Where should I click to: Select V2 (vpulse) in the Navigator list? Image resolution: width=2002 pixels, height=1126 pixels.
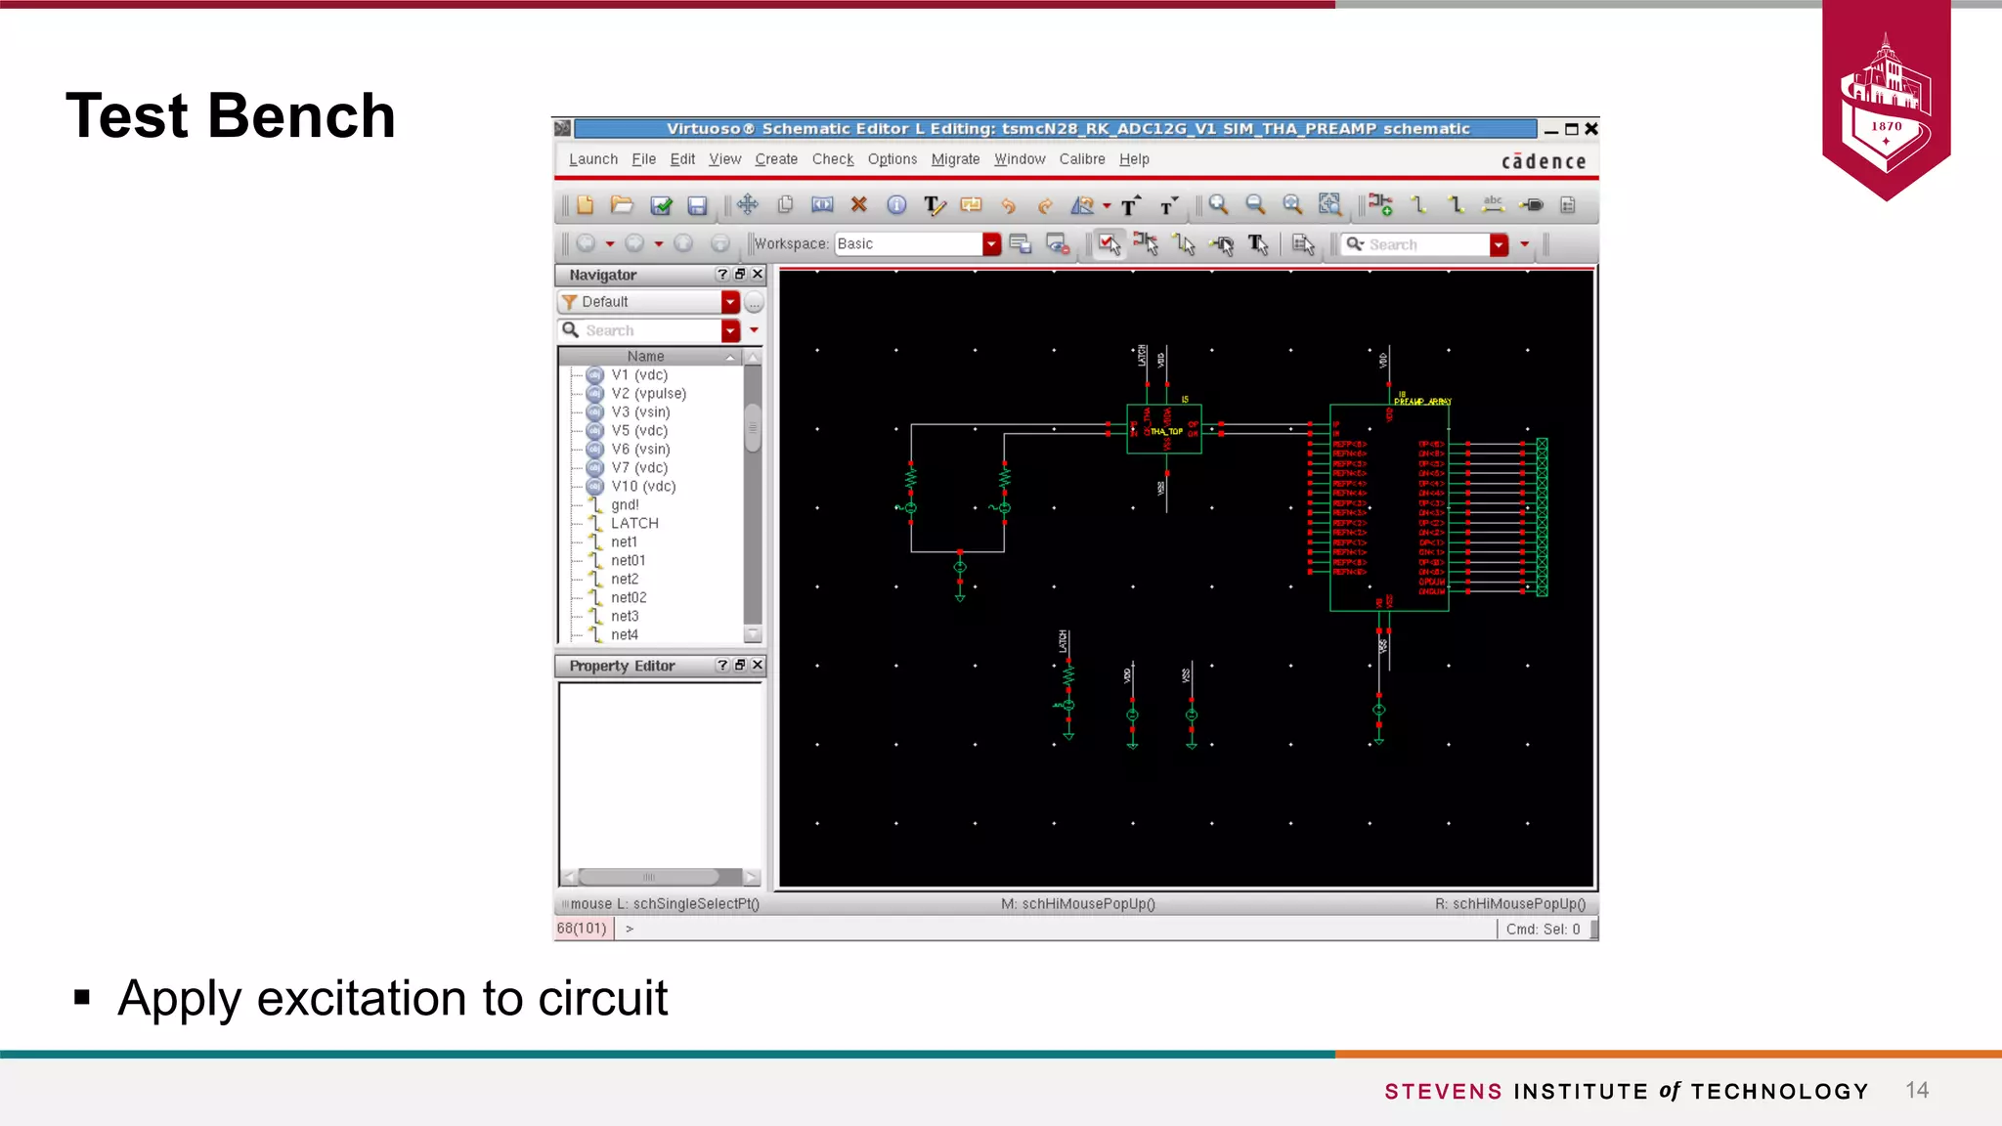pyautogui.click(x=648, y=393)
